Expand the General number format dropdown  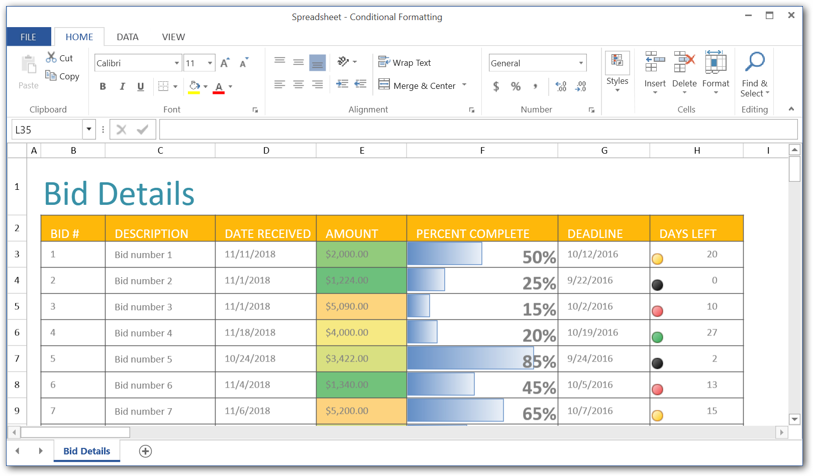pyautogui.click(x=581, y=63)
